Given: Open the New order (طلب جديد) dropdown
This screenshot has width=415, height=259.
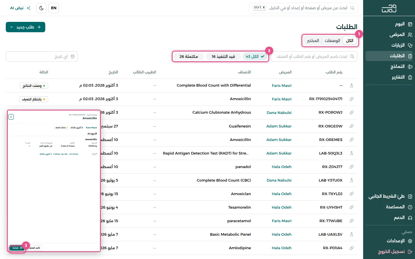Looking at the screenshot, I should tap(25, 27).
